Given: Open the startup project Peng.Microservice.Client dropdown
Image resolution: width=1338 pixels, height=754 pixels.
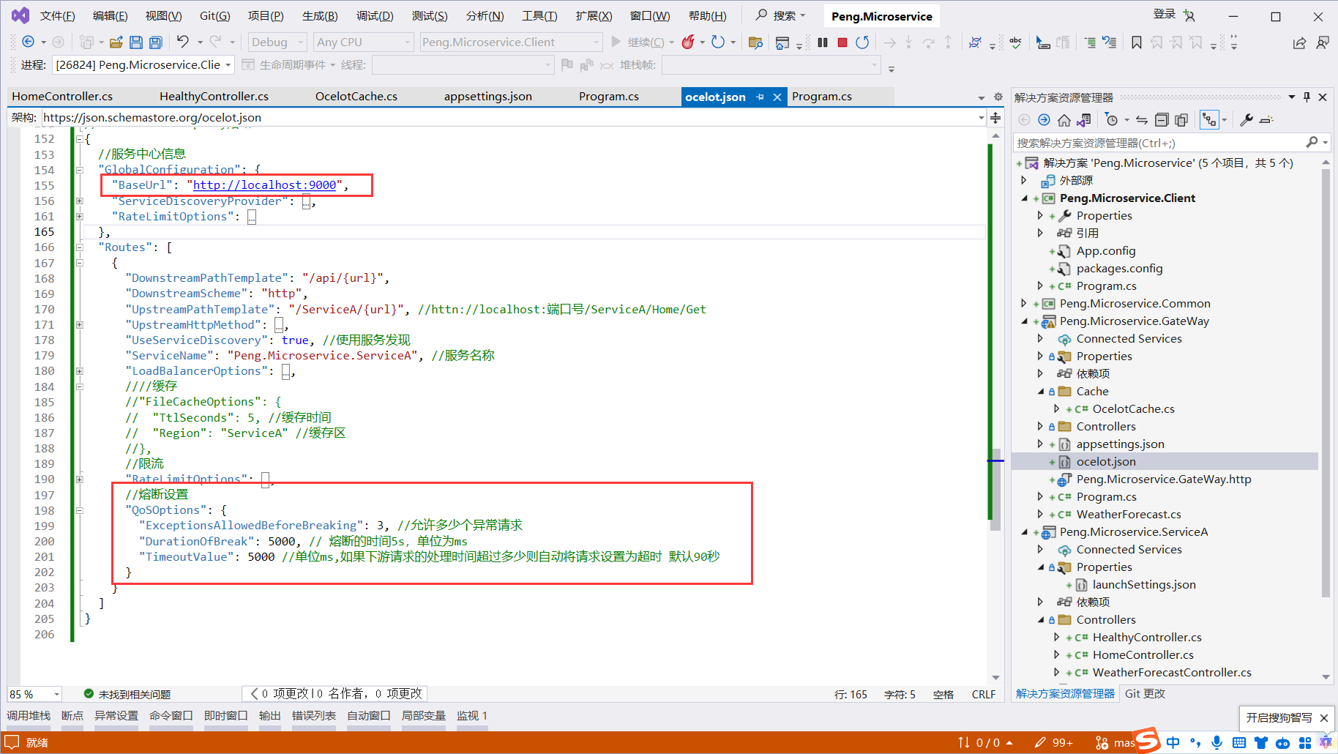Looking at the screenshot, I should tap(511, 42).
